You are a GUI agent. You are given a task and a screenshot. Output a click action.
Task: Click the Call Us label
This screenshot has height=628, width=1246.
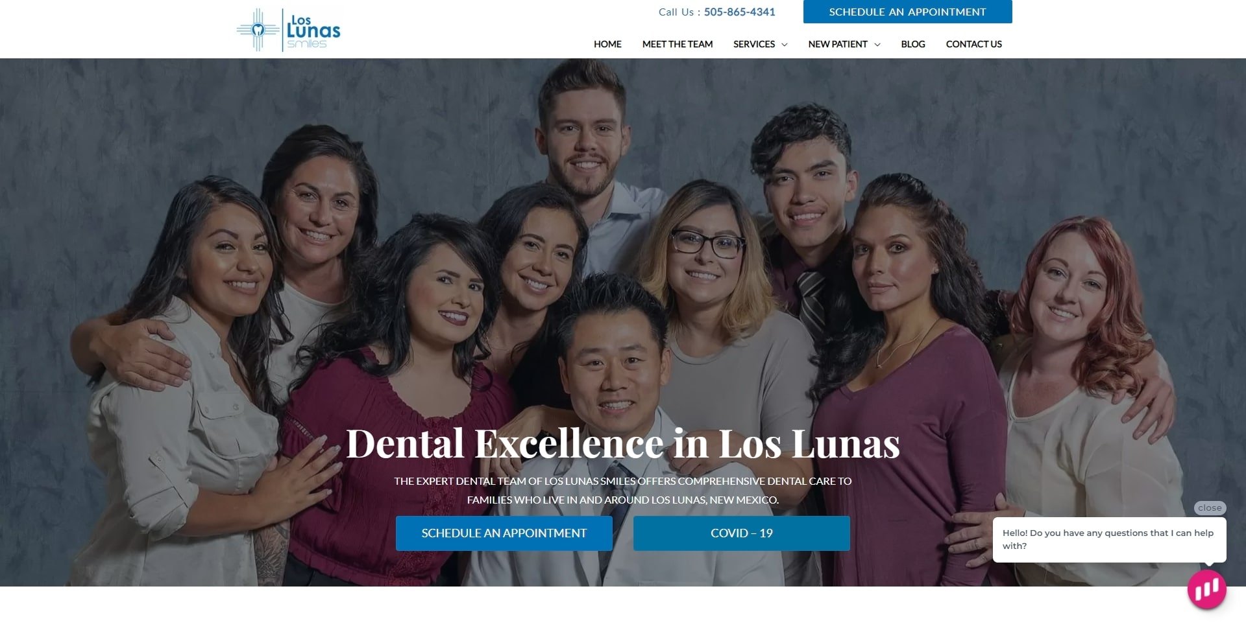pyautogui.click(x=679, y=12)
